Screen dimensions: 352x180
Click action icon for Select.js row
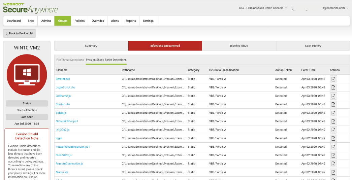[333, 113]
